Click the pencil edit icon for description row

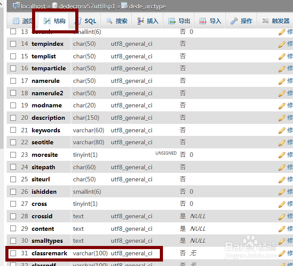click(x=282, y=118)
